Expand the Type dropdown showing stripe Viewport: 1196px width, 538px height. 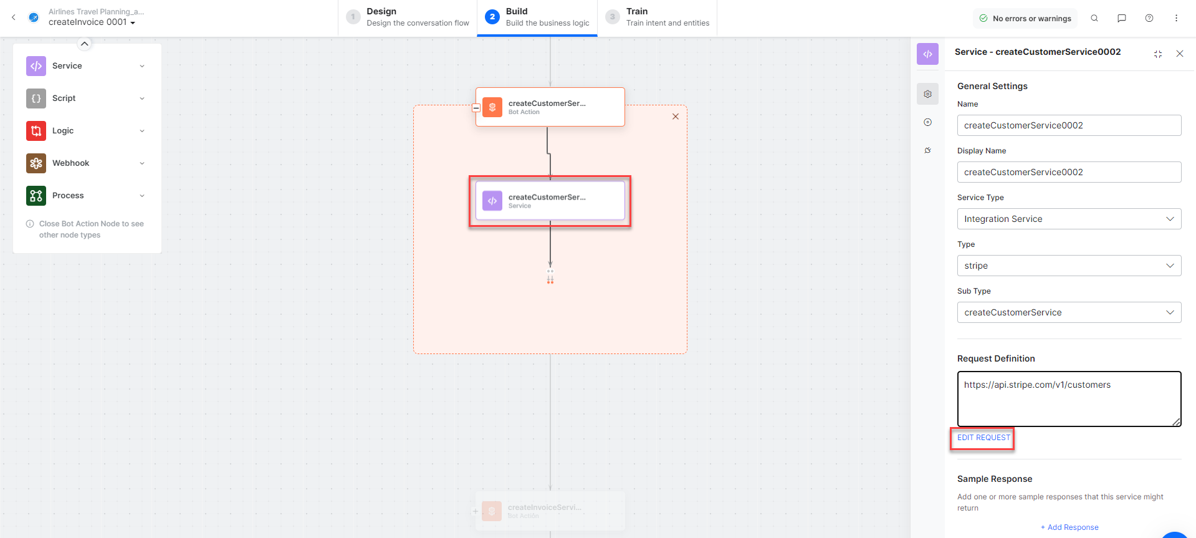(1069, 266)
